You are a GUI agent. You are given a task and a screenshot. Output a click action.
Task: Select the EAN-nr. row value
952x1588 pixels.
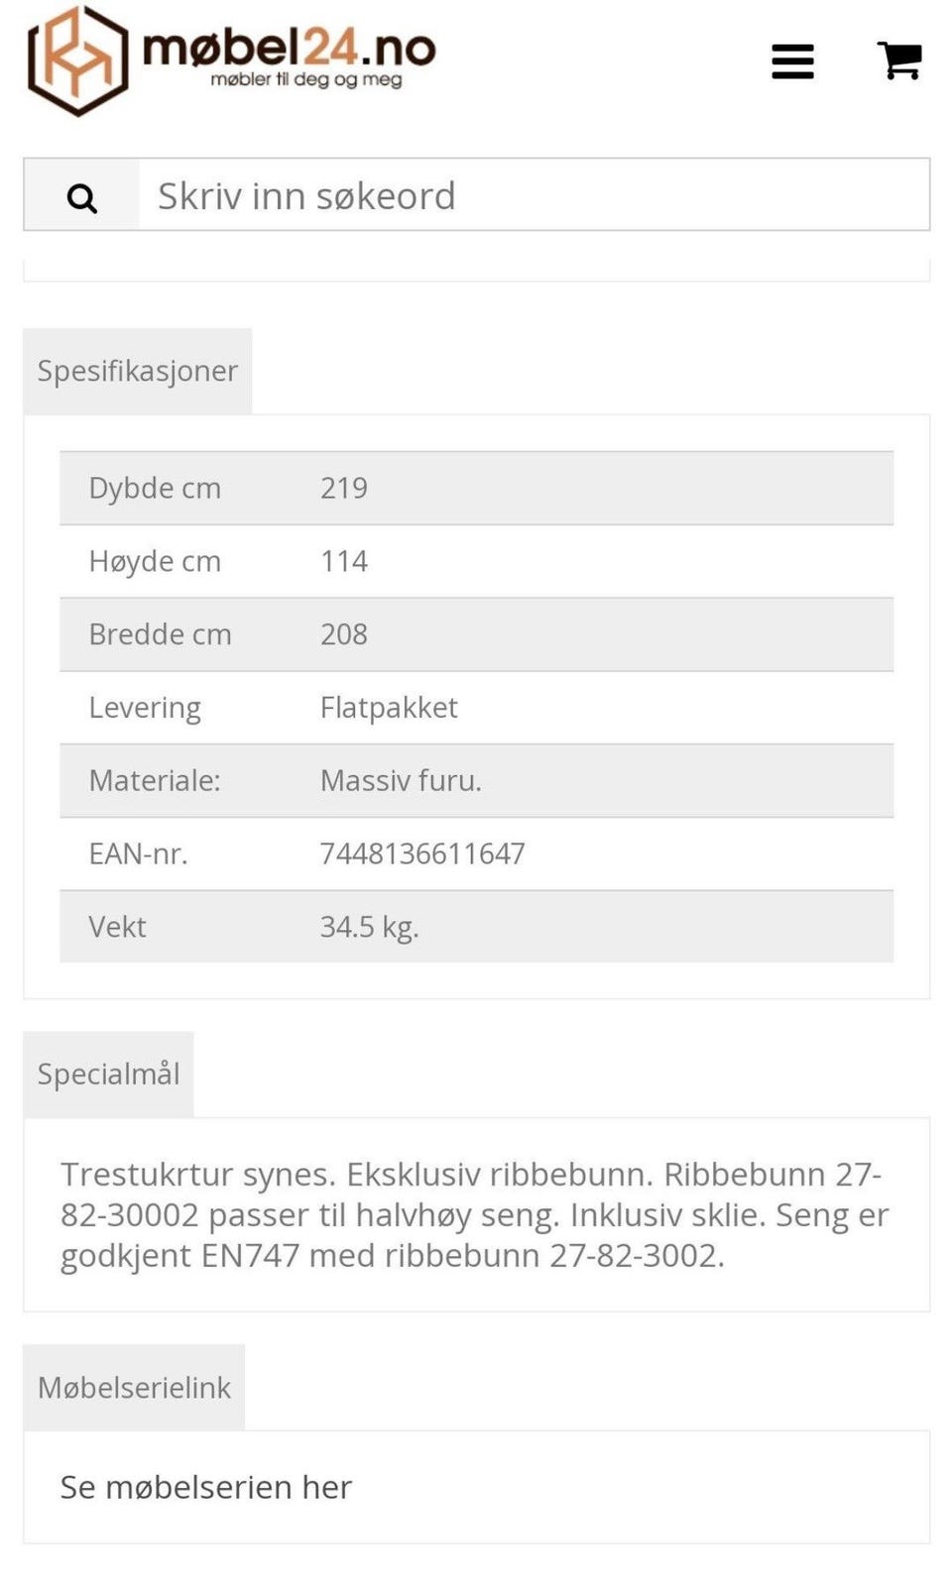(x=421, y=853)
